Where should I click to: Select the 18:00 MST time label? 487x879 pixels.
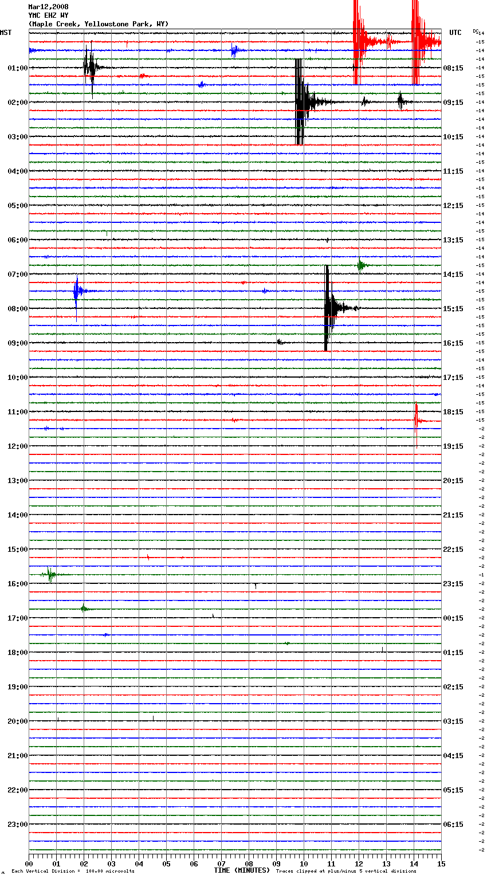click(x=17, y=653)
